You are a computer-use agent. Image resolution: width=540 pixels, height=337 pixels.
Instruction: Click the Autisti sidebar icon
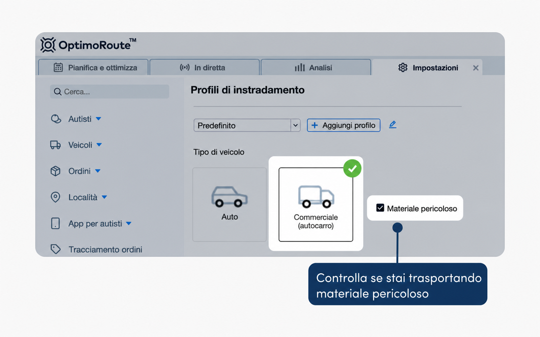tap(56, 119)
